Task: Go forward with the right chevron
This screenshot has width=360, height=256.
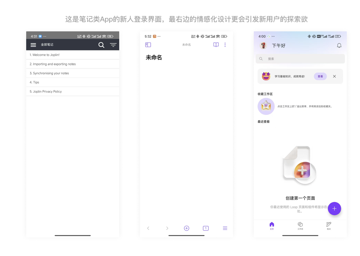Action: [x=167, y=228]
